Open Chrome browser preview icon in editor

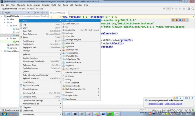173,20
